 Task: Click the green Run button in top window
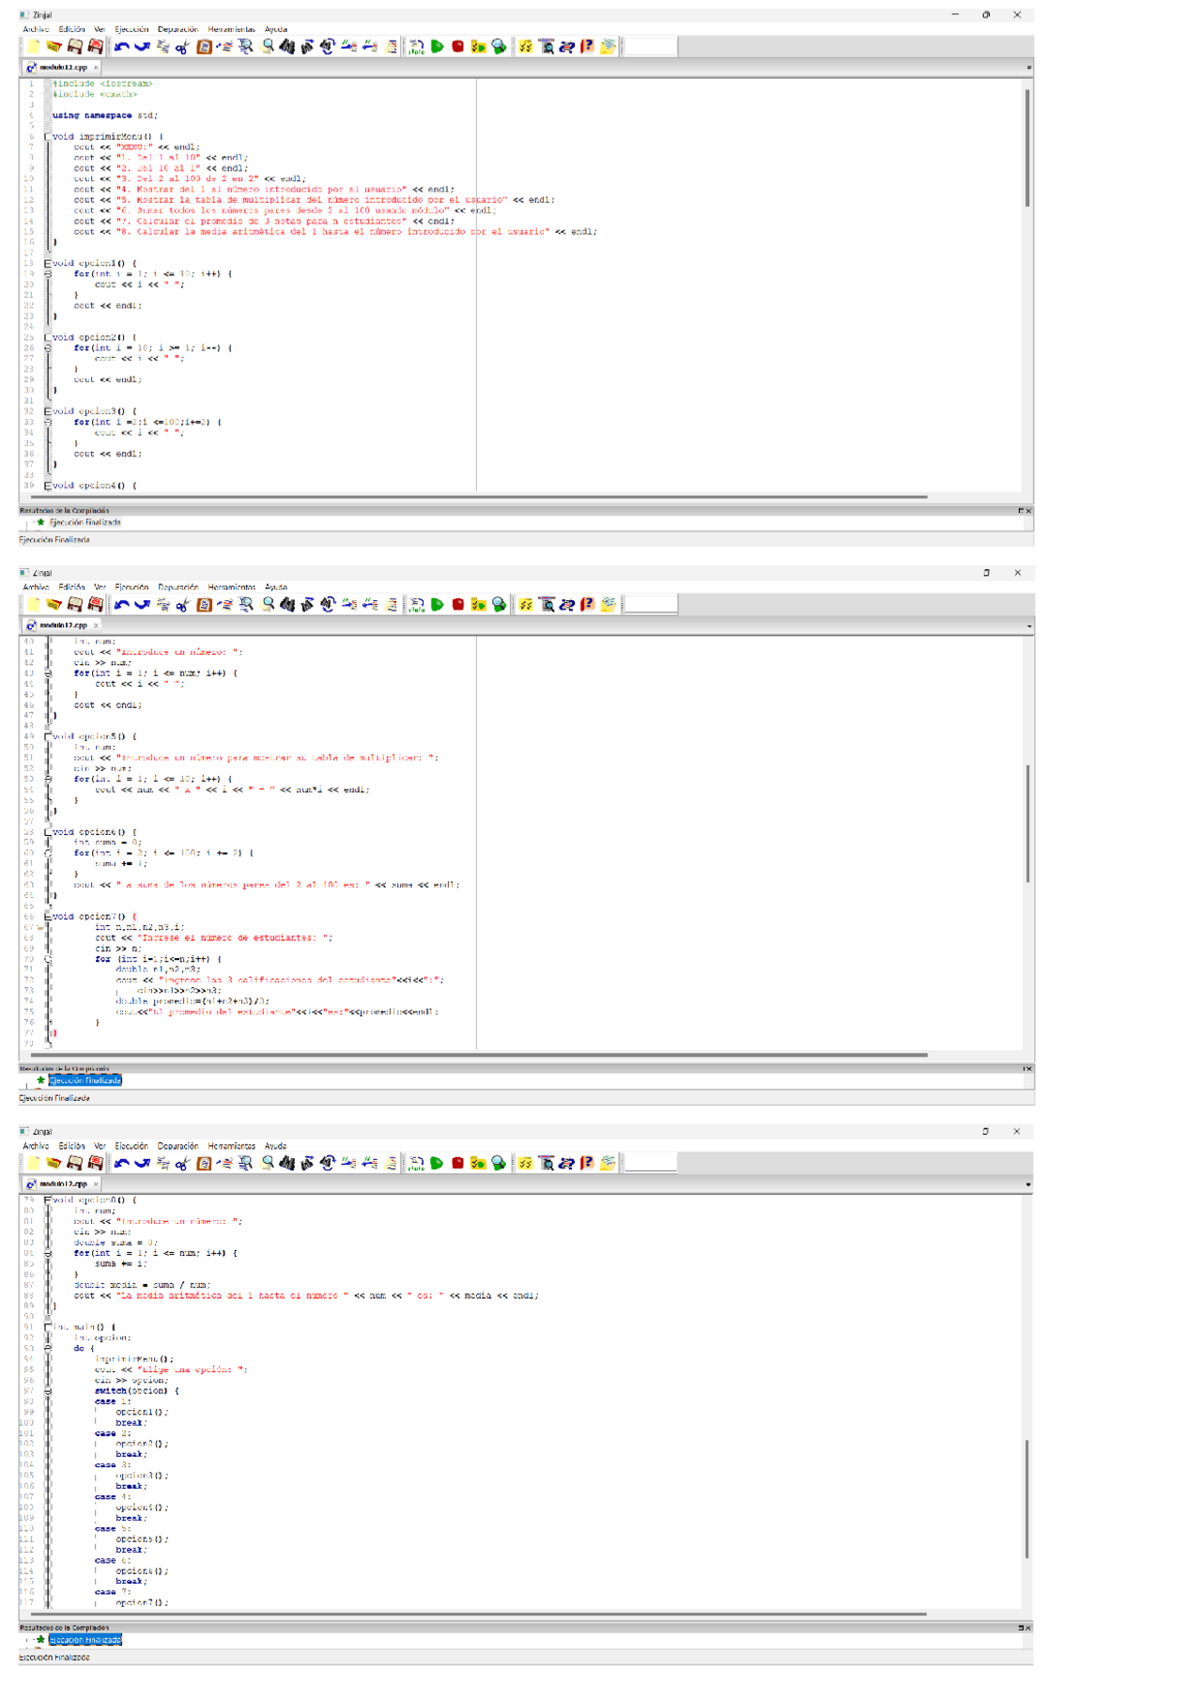(438, 46)
